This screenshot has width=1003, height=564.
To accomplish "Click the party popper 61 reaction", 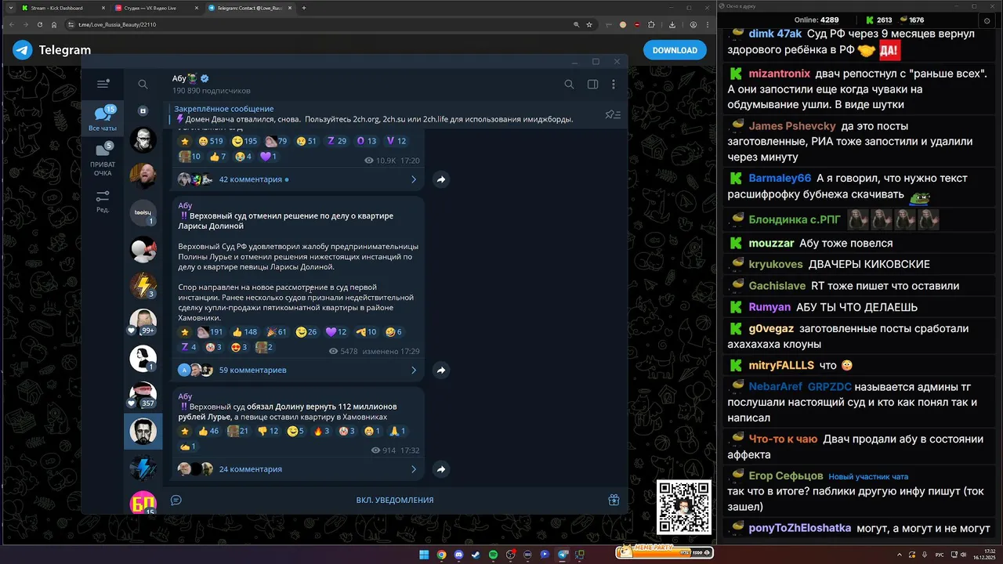I will (x=277, y=332).
